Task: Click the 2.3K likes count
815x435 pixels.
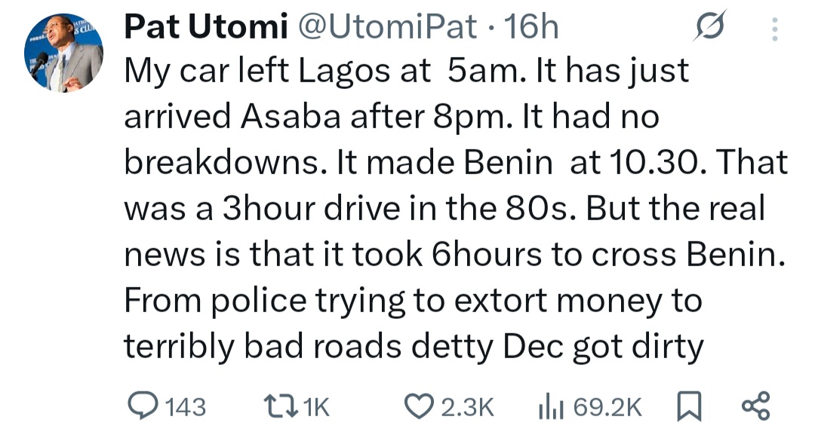Action: click(465, 407)
